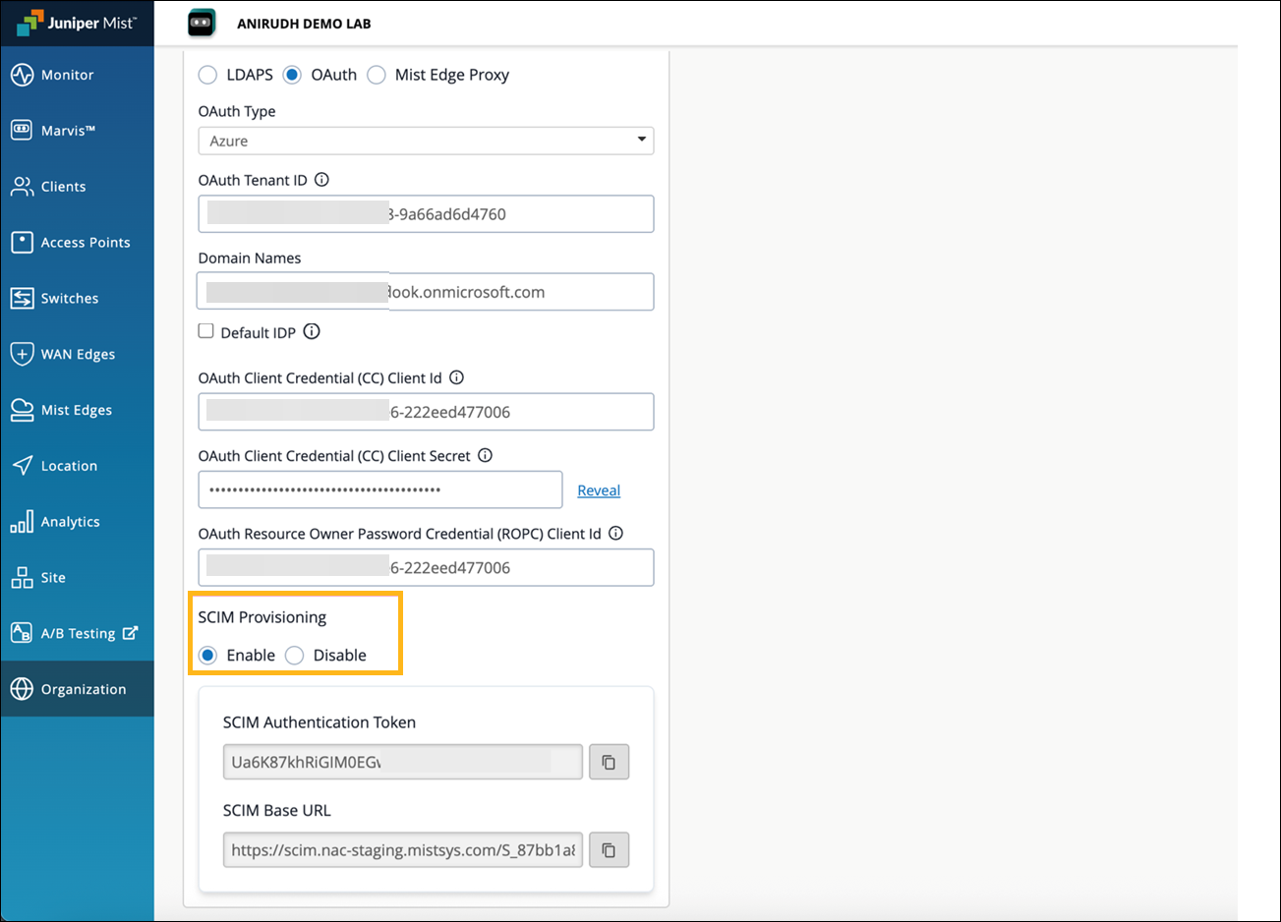The width and height of the screenshot is (1281, 922).
Task: Click the Domain Names input field
Action: (521, 292)
